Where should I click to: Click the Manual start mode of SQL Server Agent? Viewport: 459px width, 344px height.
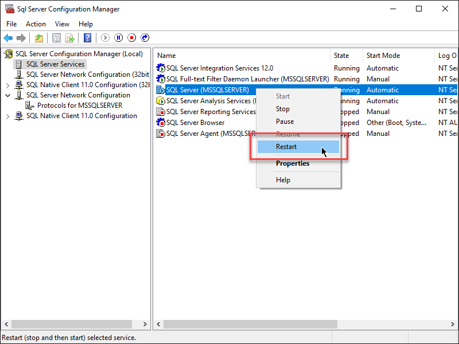coord(378,134)
